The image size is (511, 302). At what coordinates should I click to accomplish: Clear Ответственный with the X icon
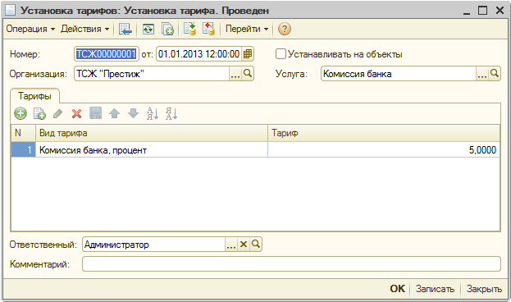tap(244, 245)
